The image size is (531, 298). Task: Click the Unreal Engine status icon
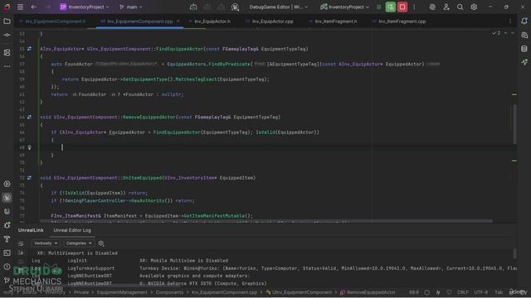235,7
